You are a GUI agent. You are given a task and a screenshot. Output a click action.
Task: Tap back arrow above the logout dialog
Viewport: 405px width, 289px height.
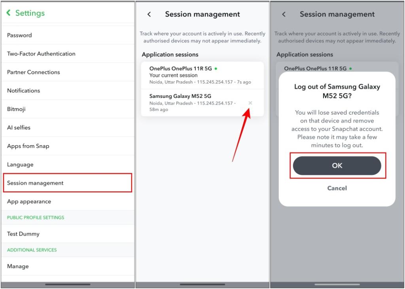(x=284, y=14)
